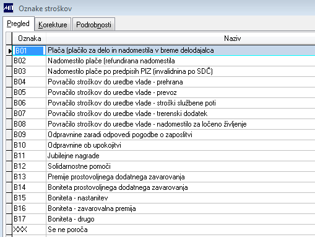The image size is (315, 237).
Task: Select the B12 code cell
Action: [x=29, y=166]
